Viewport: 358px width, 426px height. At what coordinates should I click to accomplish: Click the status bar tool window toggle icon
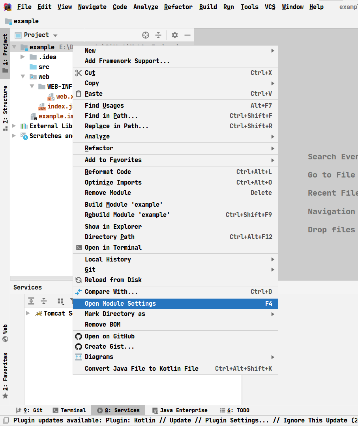5,420
